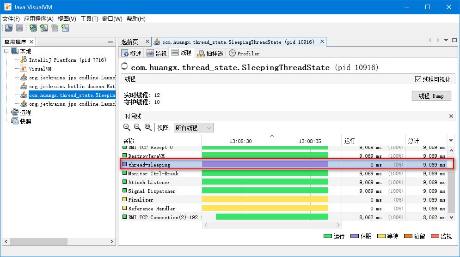Click the 线程 Dump button
Screen dimensions: 460x257
(431, 96)
